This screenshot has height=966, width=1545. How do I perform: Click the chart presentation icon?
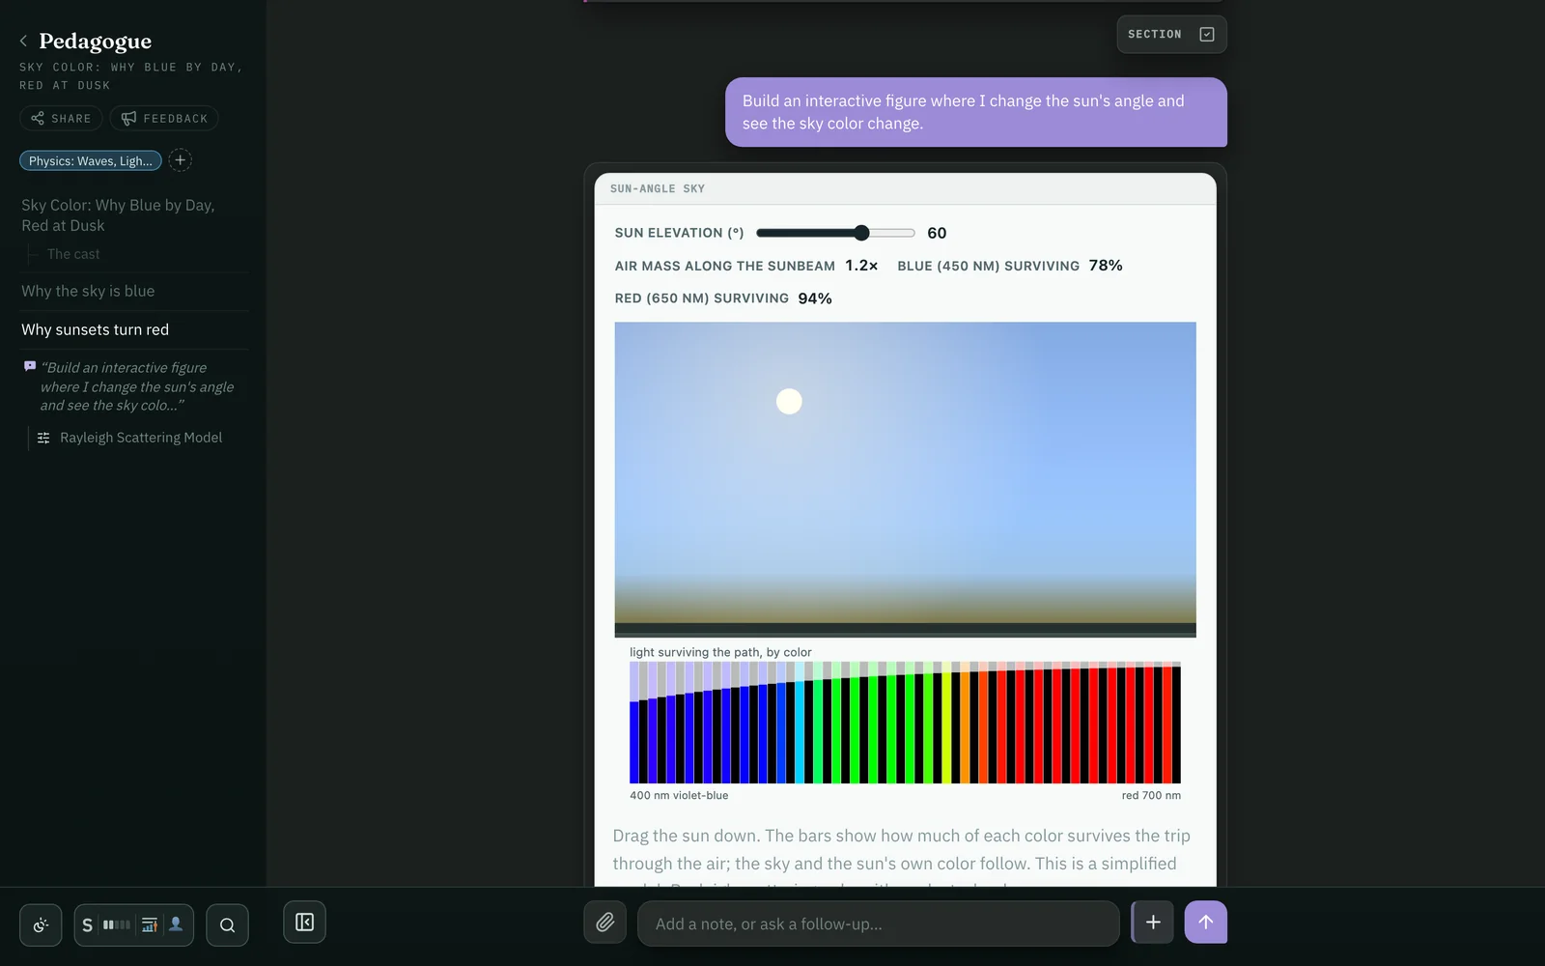[150, 924]
